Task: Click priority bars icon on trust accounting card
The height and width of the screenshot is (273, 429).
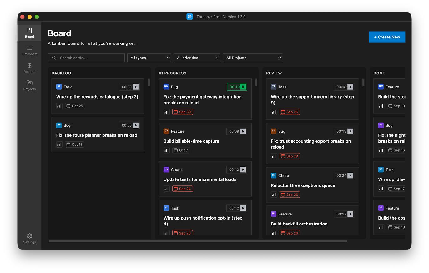Action: point(274,156)
